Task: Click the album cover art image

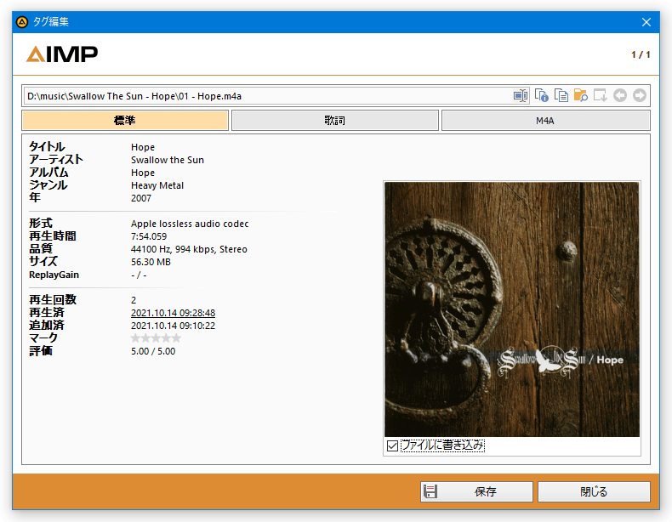Action: 512,309
